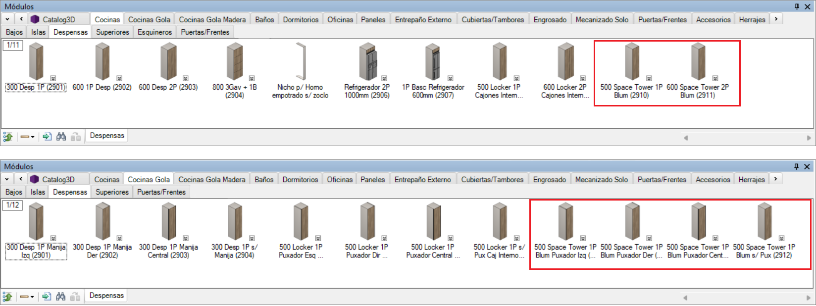Expand catalog list chevron in lower panel
Screen dimensions: 816x306
click(x=7, y=179)
